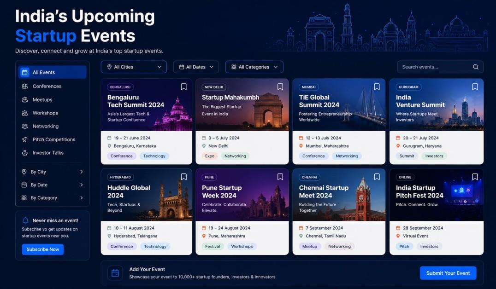Expand the By City filter
This screenshot has width=496, height=289.
53,172
